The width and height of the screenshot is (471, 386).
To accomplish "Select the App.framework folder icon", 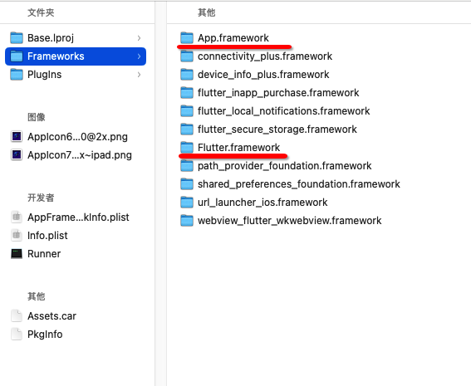I will tap(187, 38).
